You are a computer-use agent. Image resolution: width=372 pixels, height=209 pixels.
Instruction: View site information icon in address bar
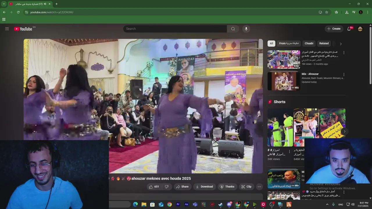click(26, 12)
